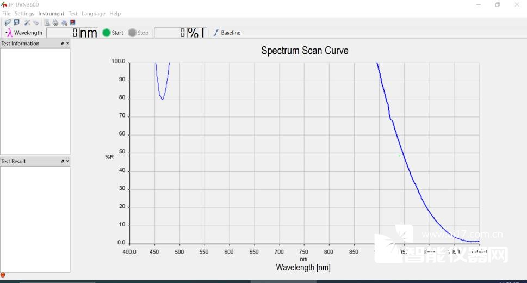Click the red disk export toolbar icon

point(72,22)
